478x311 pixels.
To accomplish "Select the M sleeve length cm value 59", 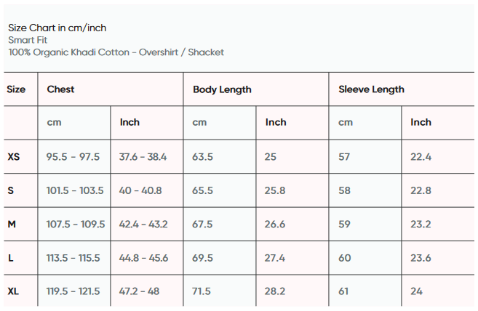I will pos(344,225).
